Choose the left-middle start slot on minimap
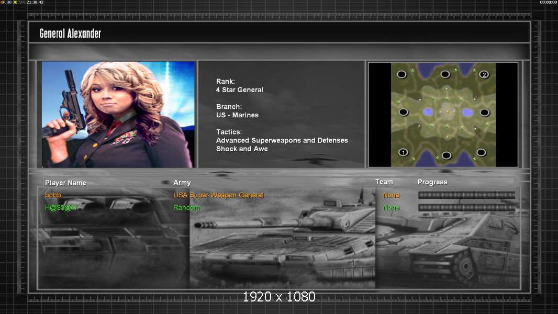Screen dimensions: 558x314 (403, 112)
